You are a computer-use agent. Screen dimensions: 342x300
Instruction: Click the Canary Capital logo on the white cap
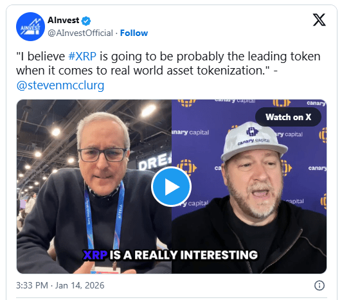click(253, 131)
